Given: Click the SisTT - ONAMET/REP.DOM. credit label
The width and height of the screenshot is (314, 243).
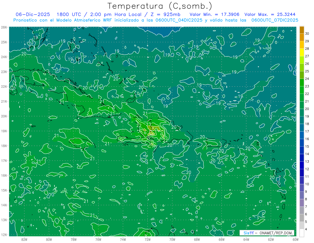Looking at the screenshot, I should [x=267, y=233].
